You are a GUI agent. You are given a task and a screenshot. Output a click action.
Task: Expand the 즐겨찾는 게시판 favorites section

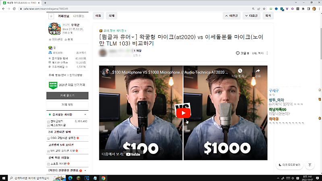click(x=85, y=115)
